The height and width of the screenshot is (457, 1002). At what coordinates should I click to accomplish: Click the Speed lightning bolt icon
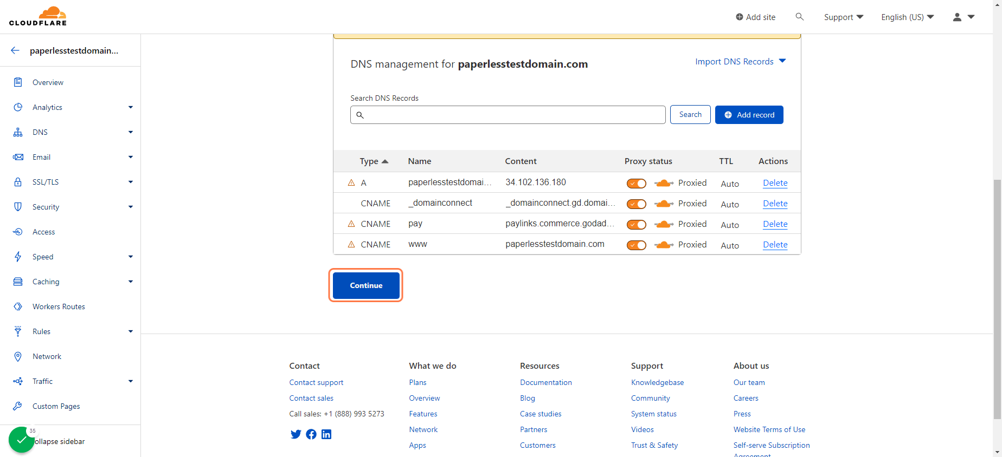pyautogui.click(x=18, y=257)
